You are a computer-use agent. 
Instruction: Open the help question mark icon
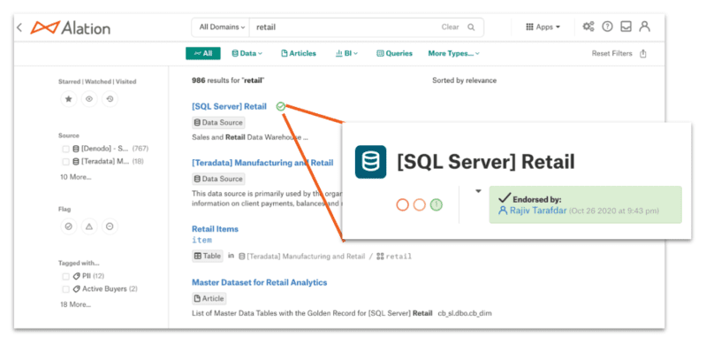tap(607, 27)
